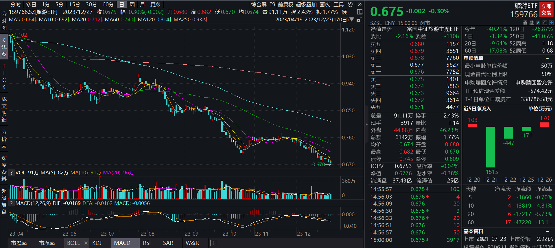555x248 pixels.
Task: Open chart settings gear icon
Action: point(350,4)
